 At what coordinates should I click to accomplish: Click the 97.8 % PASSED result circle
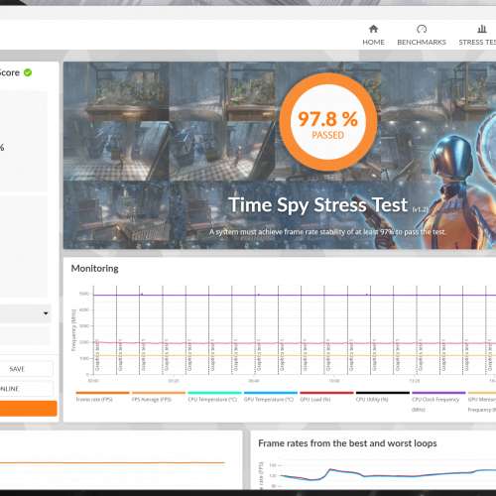tap(328, 122)
